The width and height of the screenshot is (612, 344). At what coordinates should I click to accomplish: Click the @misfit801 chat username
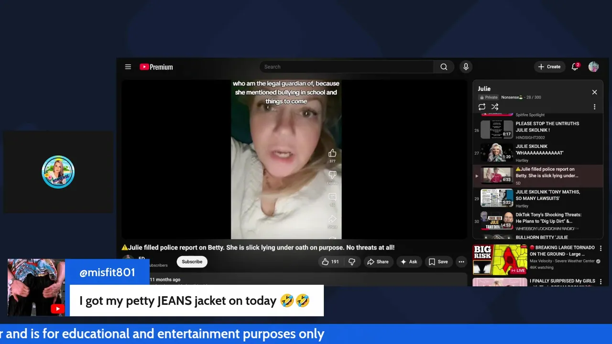coord(107,273)
